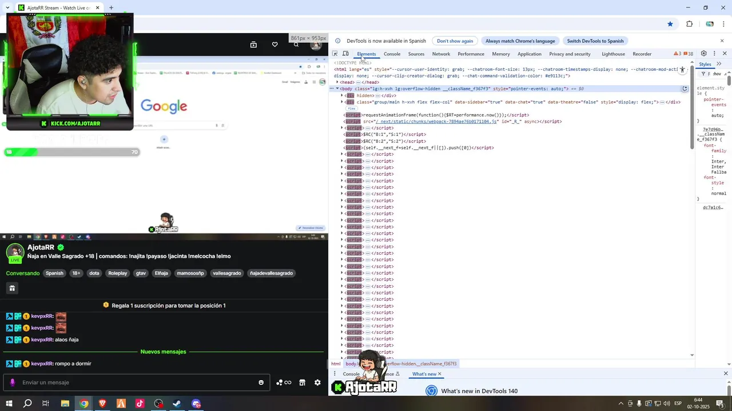The width and height of the screenshot is (732, 411).
Task: Open Windows Start menu
Action: tap(9, 404)
